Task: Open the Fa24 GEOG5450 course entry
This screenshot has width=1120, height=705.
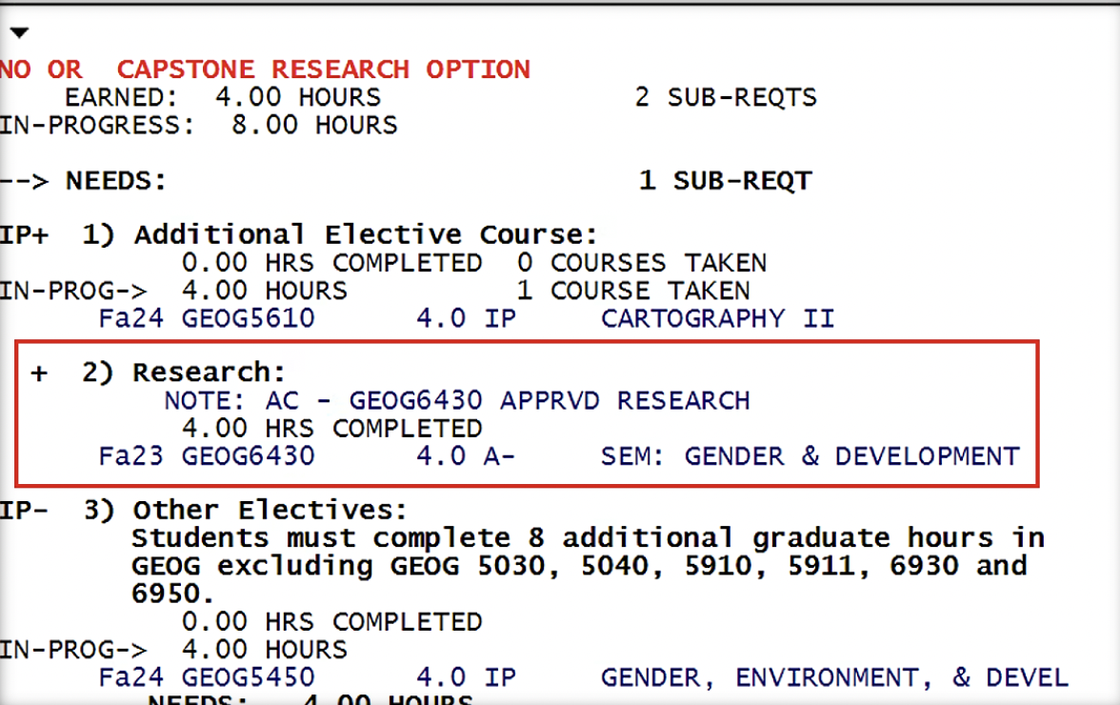Action: point(206,678)
